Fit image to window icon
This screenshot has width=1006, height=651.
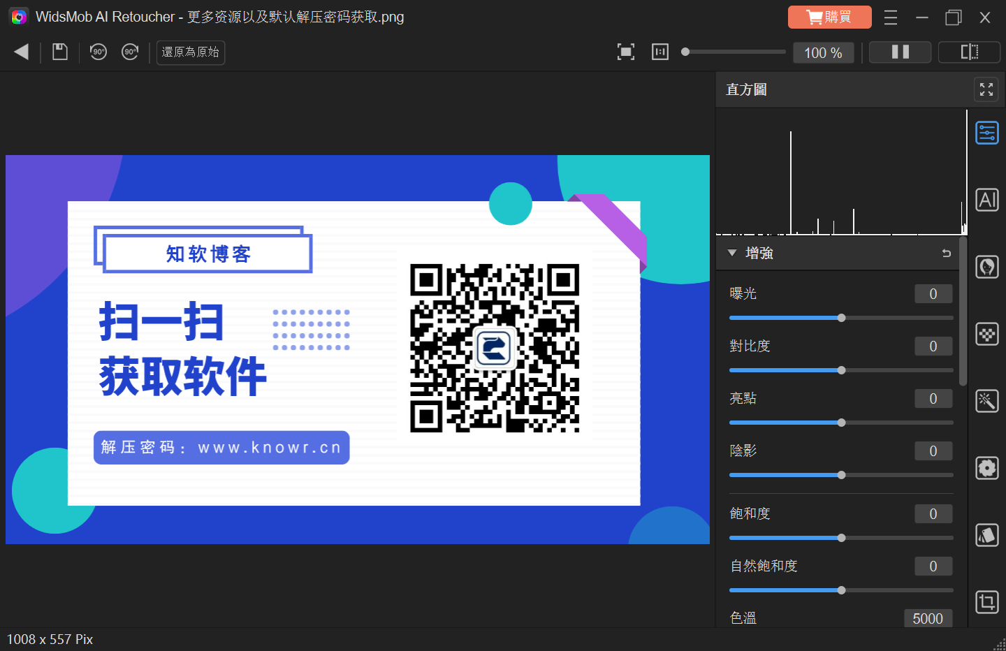pyautogui.click(x=626, y=52)
